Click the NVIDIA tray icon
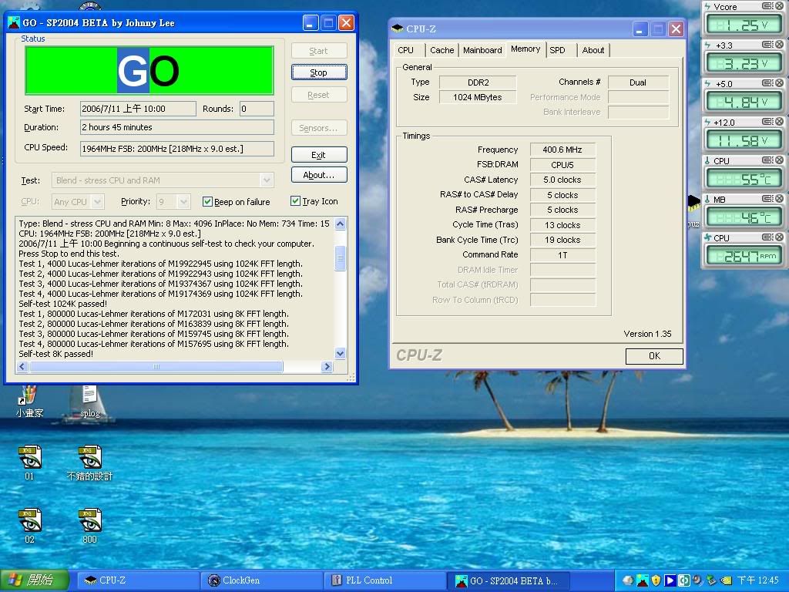Image resolution: width=789 pixels, height=592 pixels. 725,580
